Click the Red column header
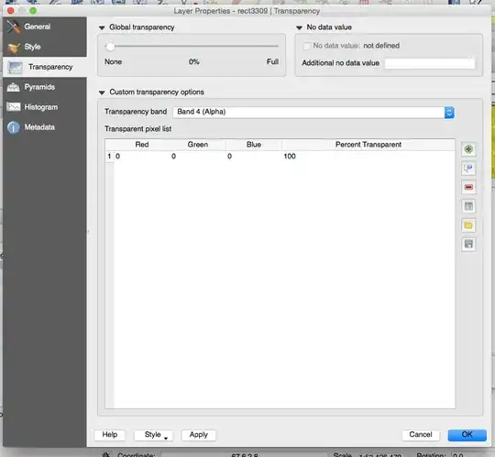Viewport: 495px width, 457px height. [x=142, y=145]
